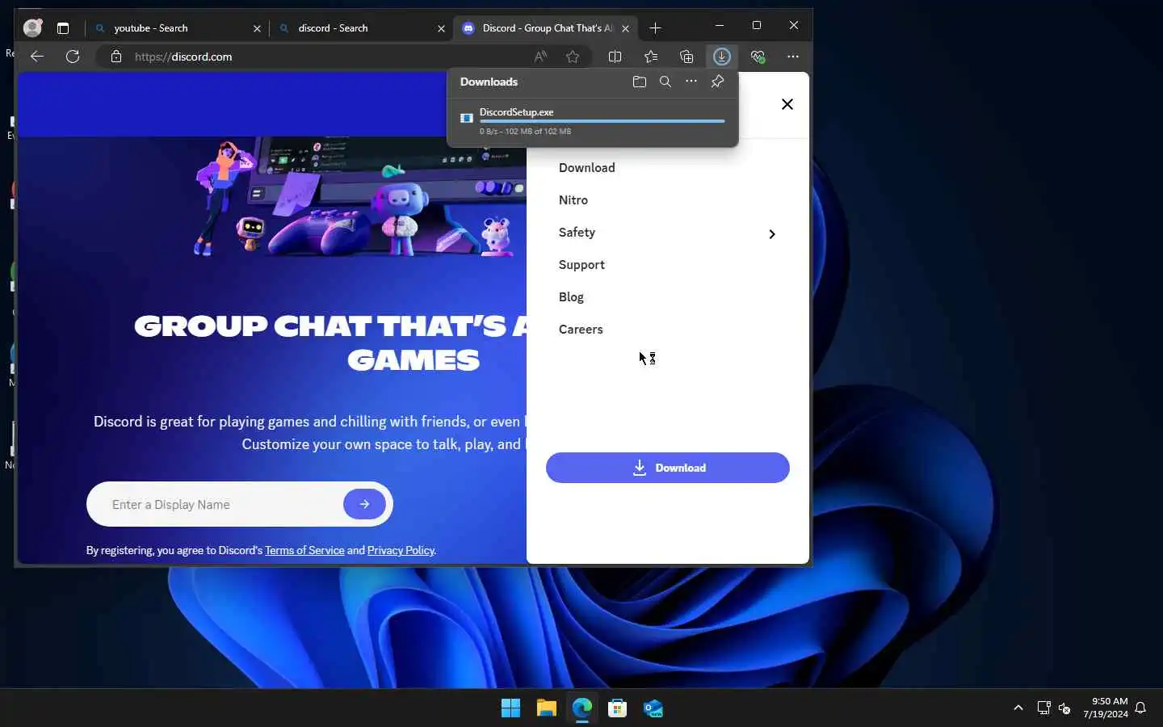
Task: Open the clock showing 9:50 AM
Action: (x=1106, y=708)
